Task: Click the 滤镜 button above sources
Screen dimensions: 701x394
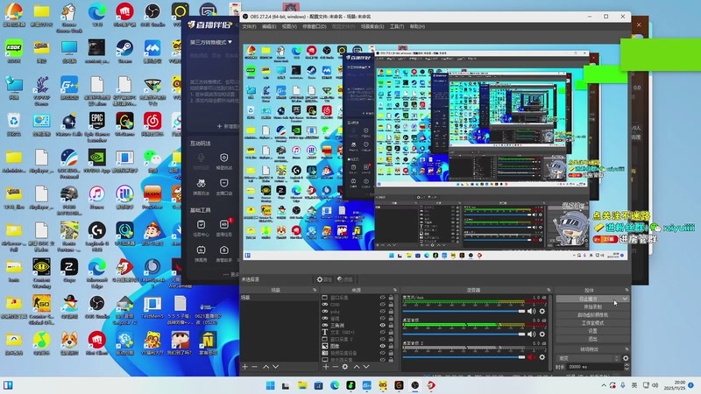Action: coord(344,279)
